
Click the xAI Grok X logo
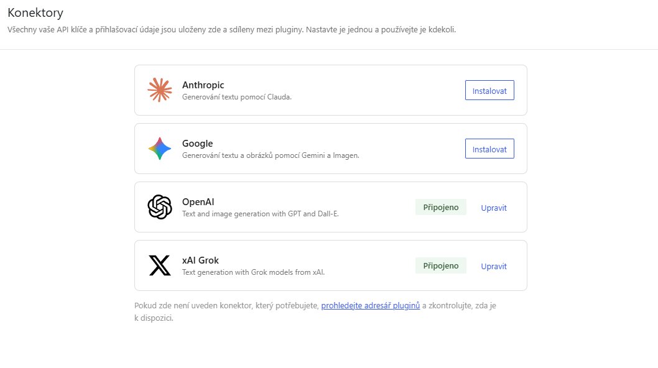tap(160, 265)
